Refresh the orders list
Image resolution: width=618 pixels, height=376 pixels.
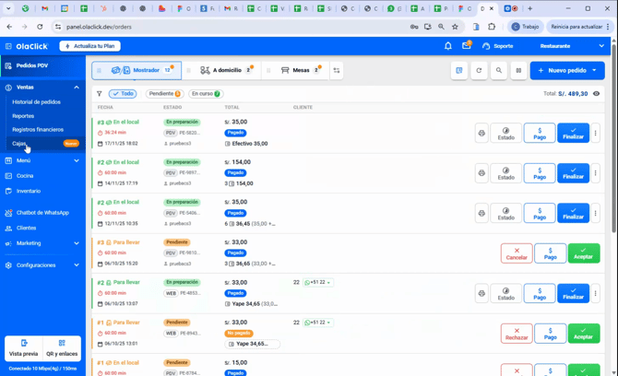(479, 70)
